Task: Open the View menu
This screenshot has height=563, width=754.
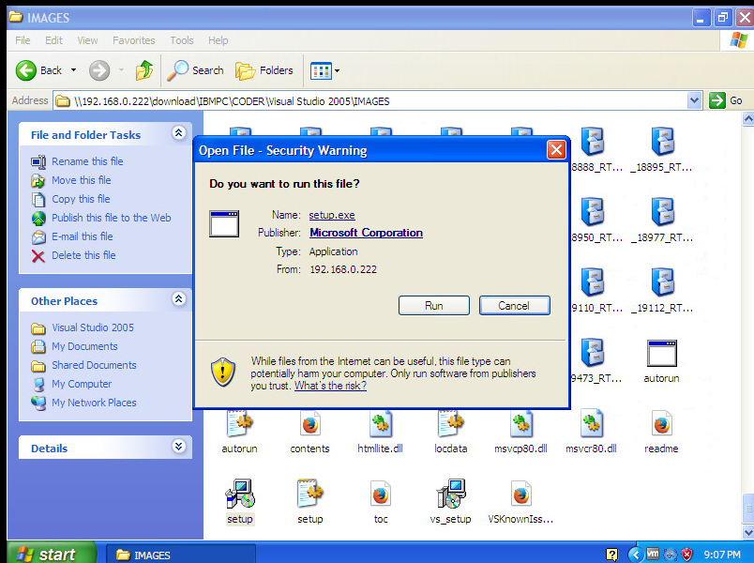Action: 87,40
